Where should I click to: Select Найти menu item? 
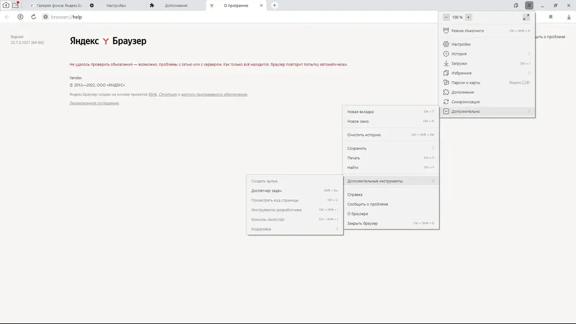(x=391, y=167)
